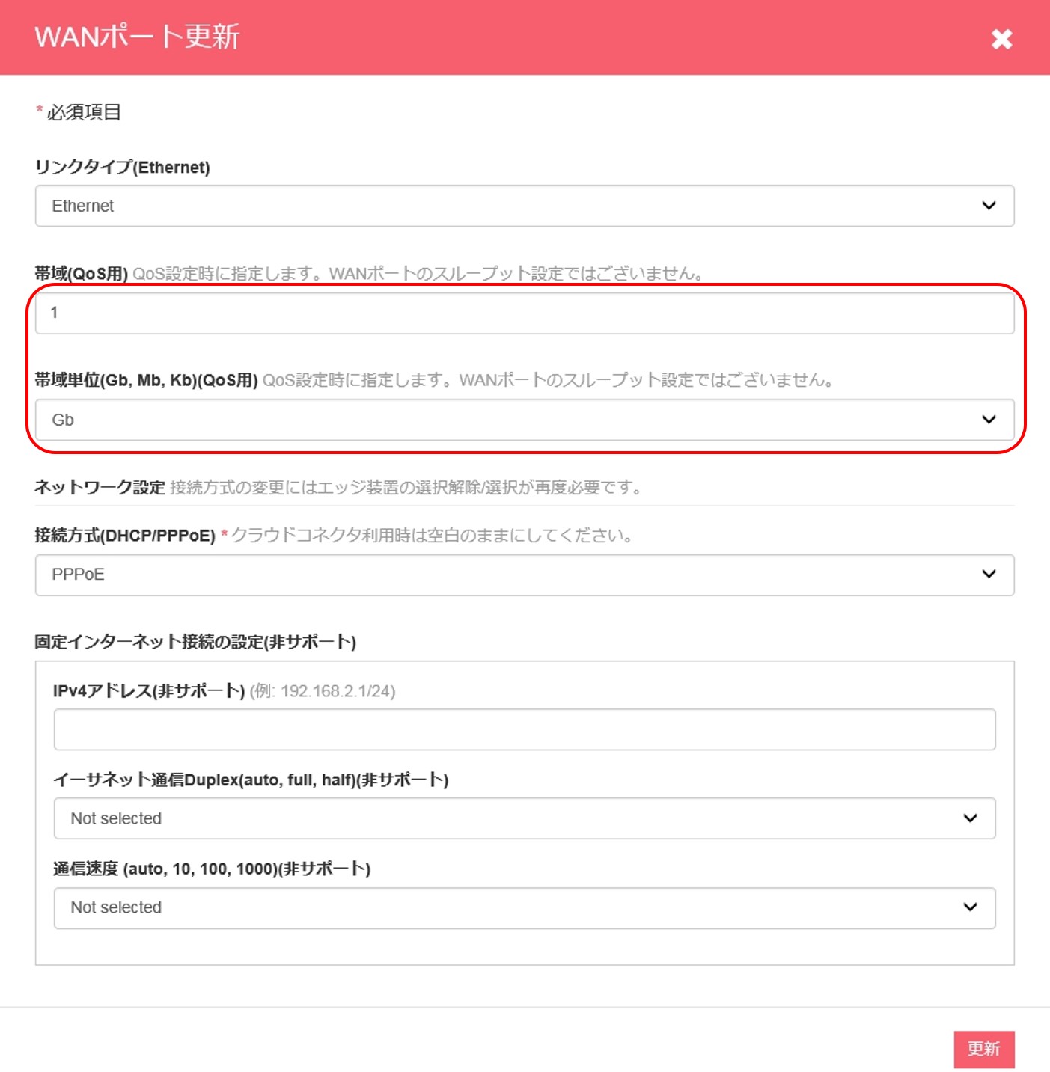Image resolution: width=1050 pixels, height=1072 pixels.
Task: Click the 帯域(QoS用) input field with value 1
Action: 525,313
